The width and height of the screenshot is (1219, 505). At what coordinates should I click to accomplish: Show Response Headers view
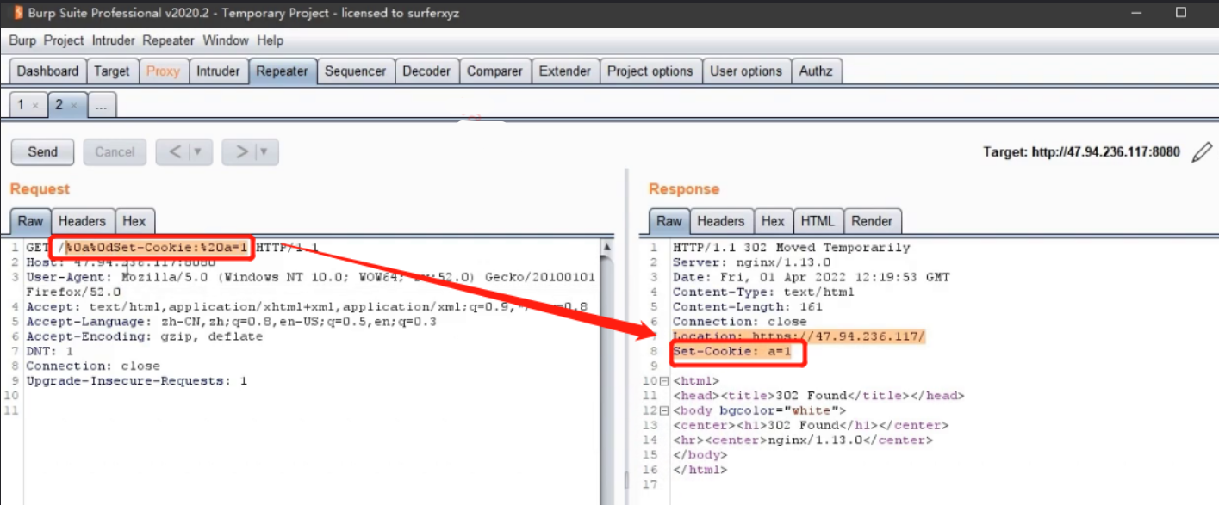tap(721, 221)
